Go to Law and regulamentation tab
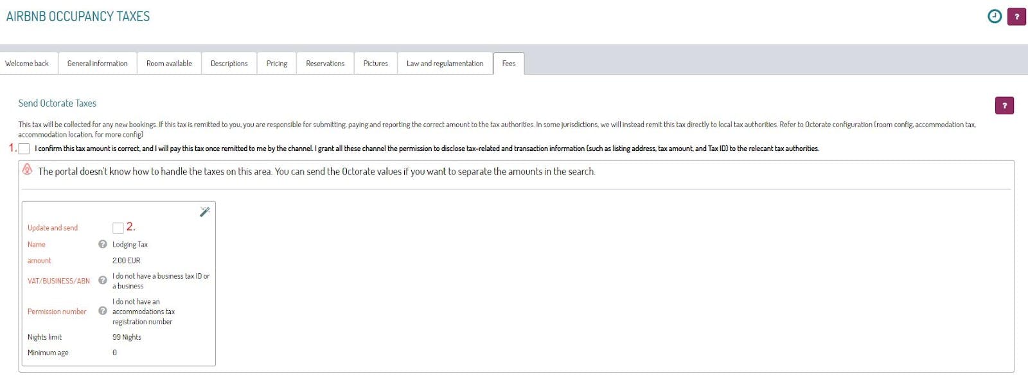This screenshot has width=1028, height=388. click(x=445, y=64)
